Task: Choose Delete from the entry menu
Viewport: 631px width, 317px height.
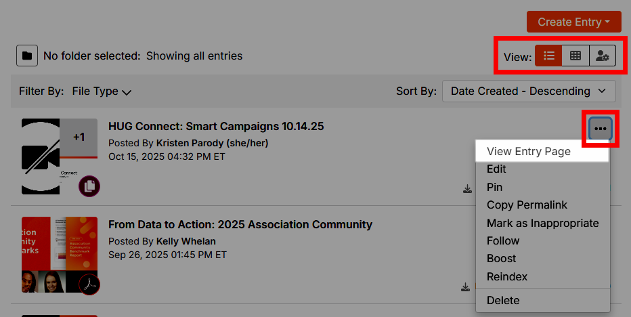Action: pyautogui.click(x=503, y=300)
